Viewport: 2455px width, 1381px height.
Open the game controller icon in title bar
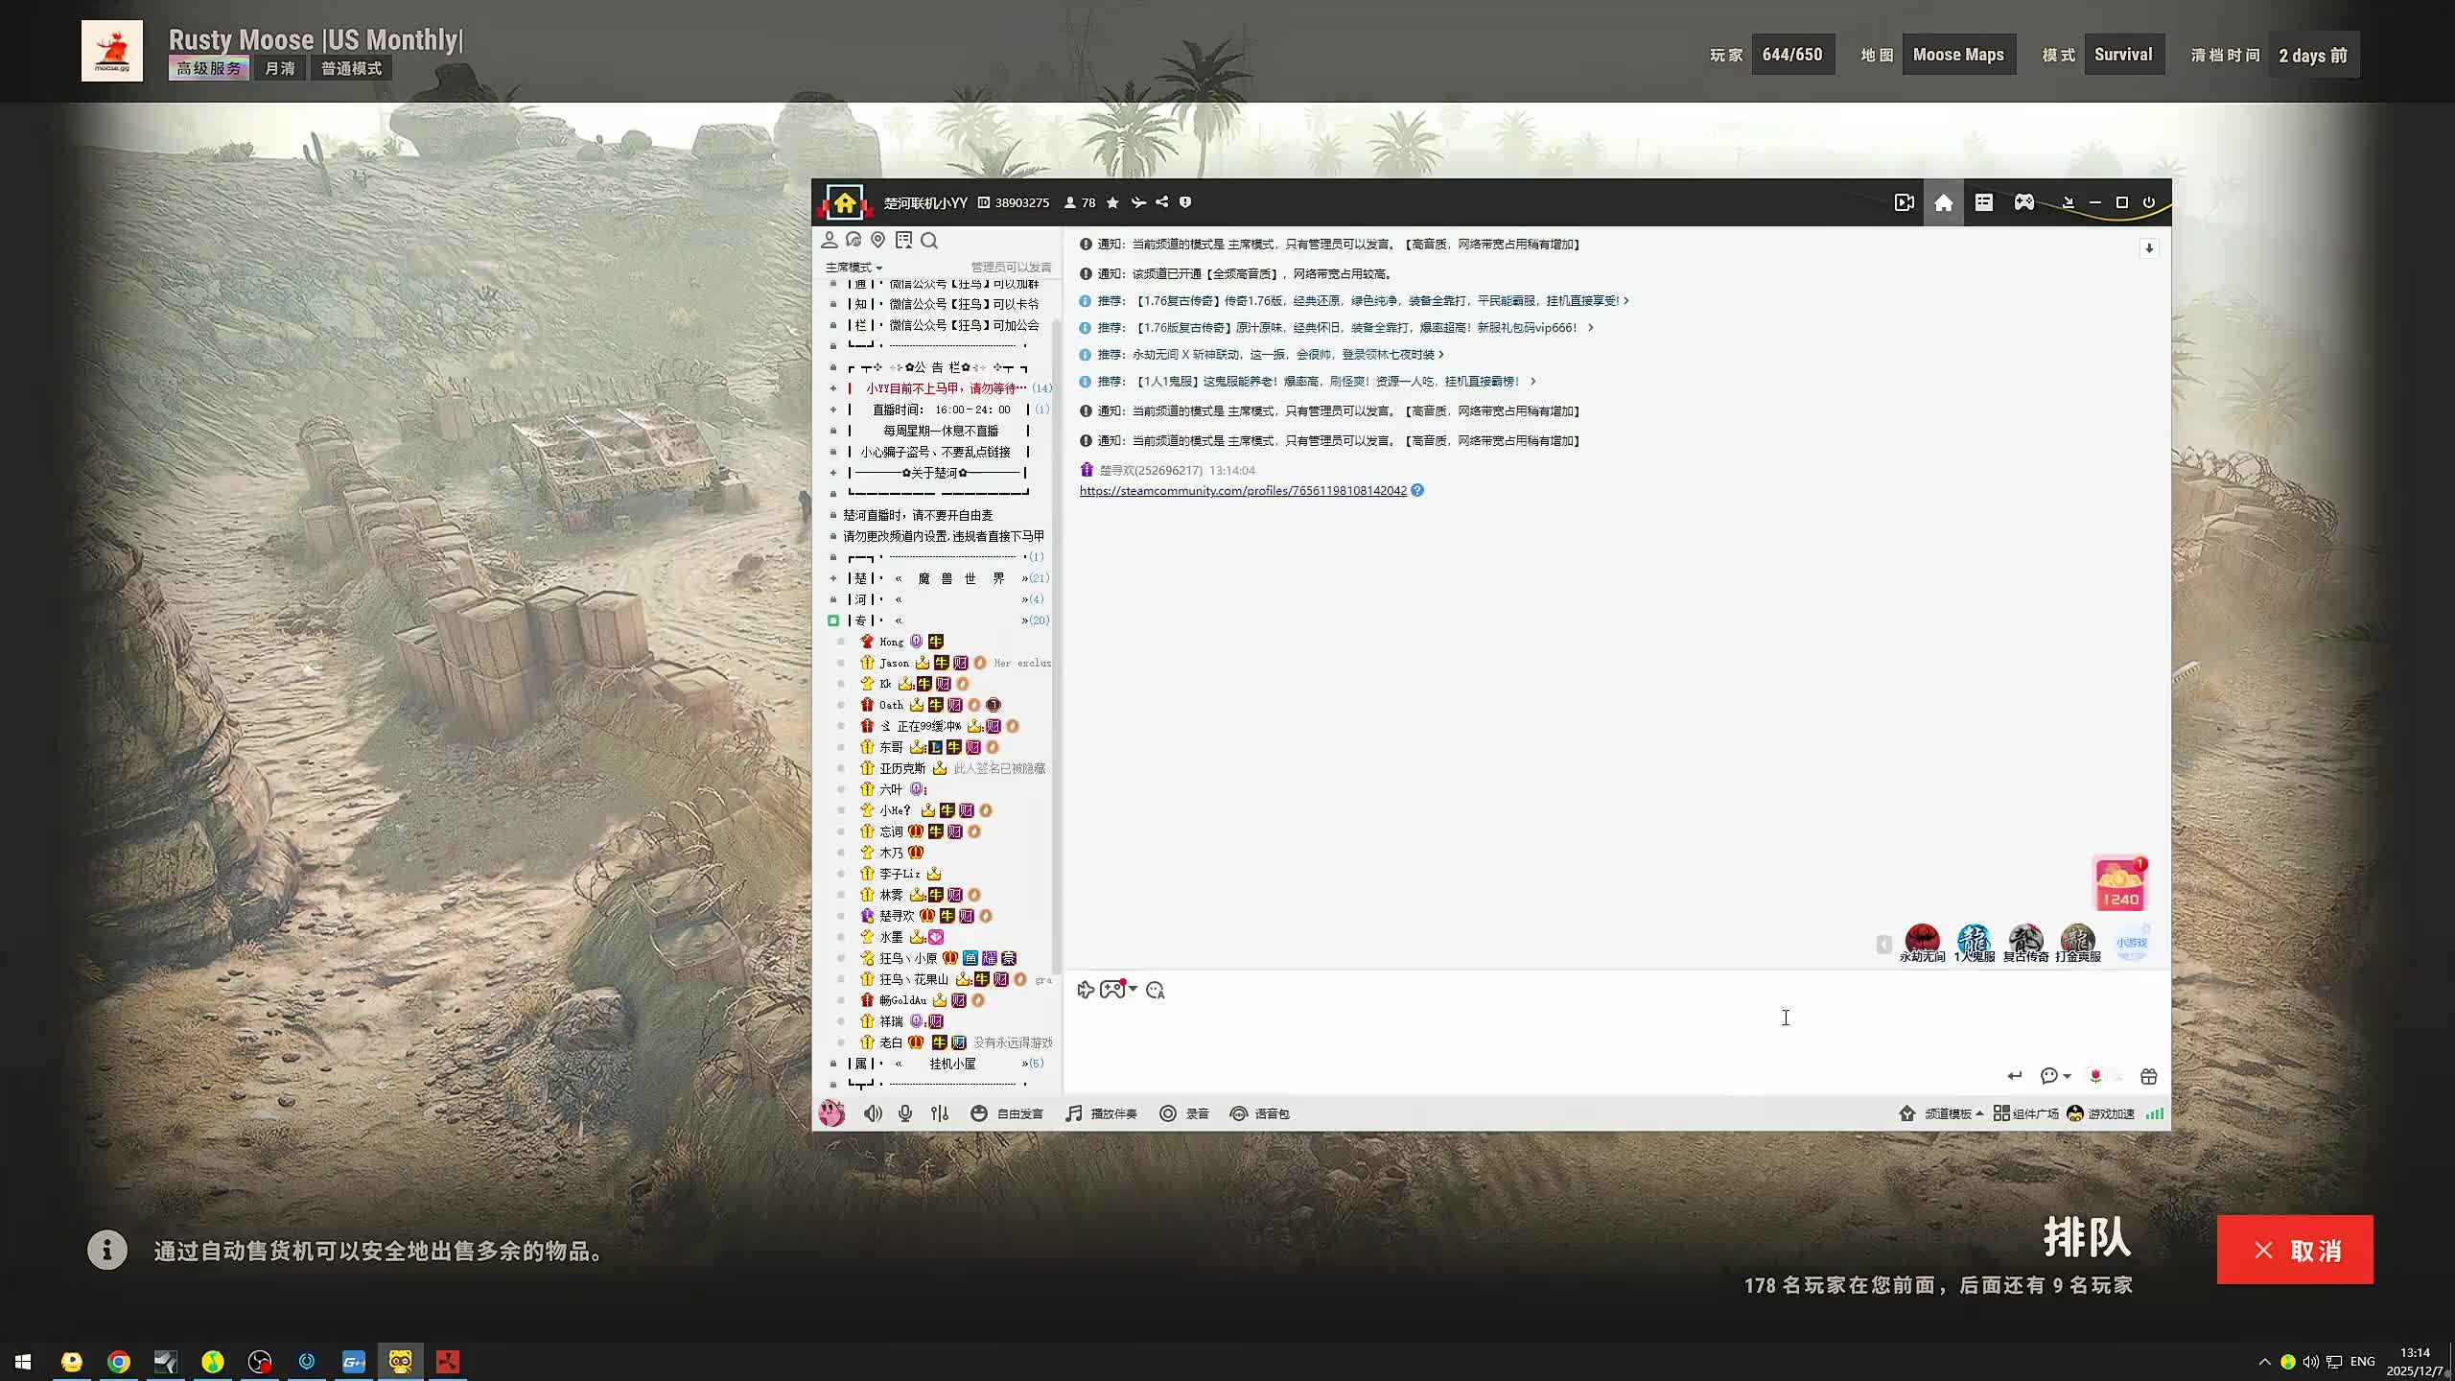(x=2023, y=202)
